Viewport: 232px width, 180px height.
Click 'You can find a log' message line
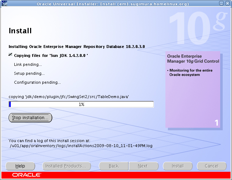(x=49, y=141)
